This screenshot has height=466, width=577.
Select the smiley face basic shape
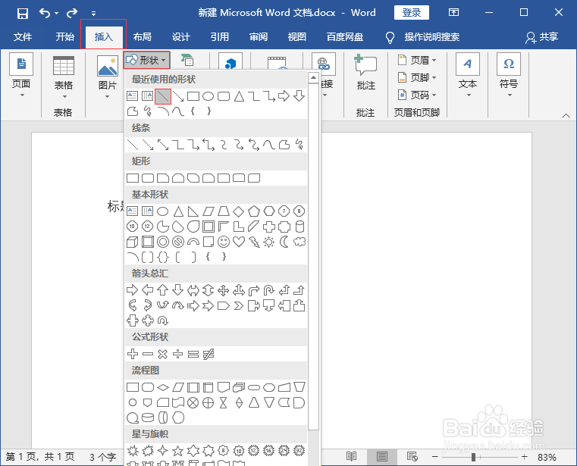(224, 242)
